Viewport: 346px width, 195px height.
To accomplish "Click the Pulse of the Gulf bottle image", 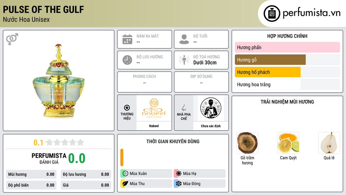I will [59, 81].
